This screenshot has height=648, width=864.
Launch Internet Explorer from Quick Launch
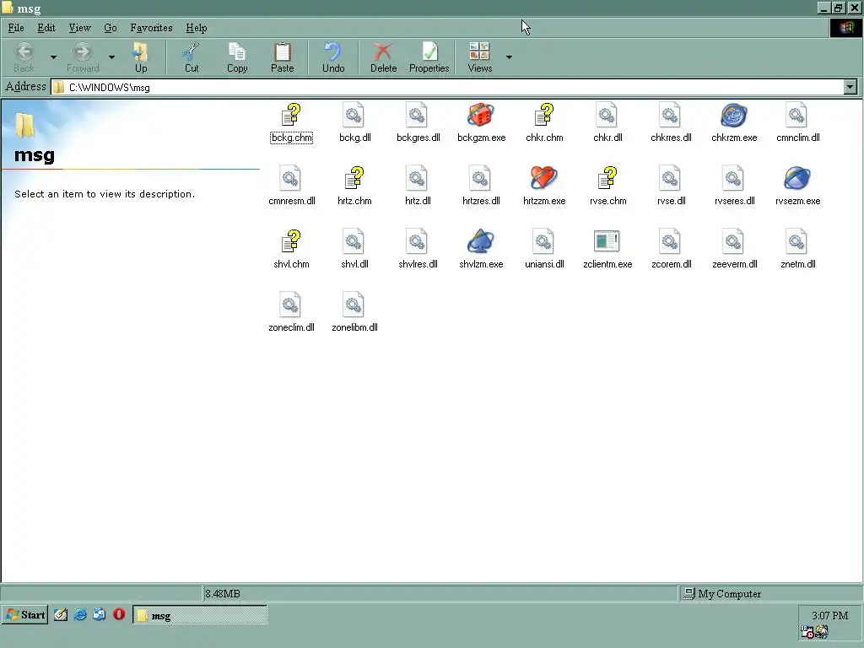80,614
